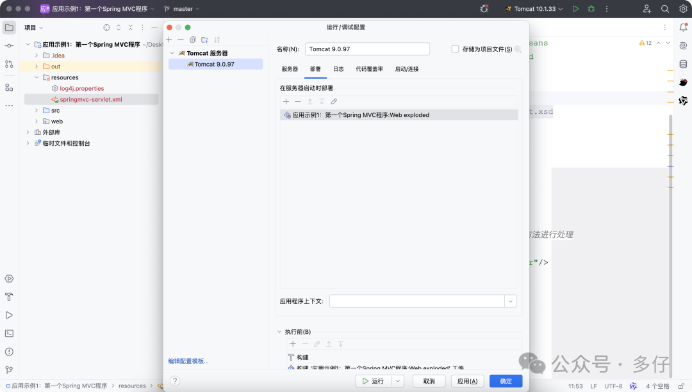The image size is (692, 392).
Task: Switch to 启动/连接 tab
Action: pyautogui.click(x=407, y=69)
